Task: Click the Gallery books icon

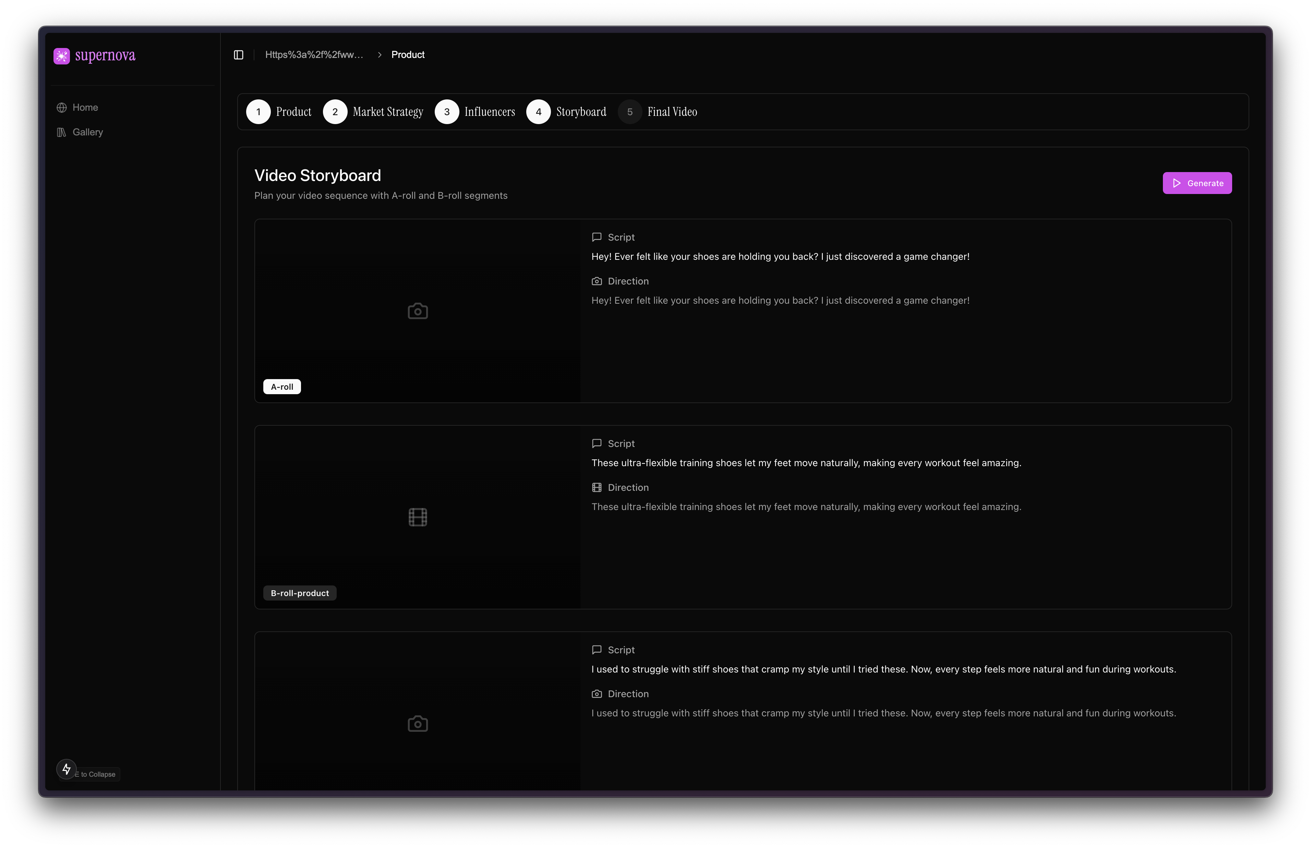Action: tap(62, 132)
